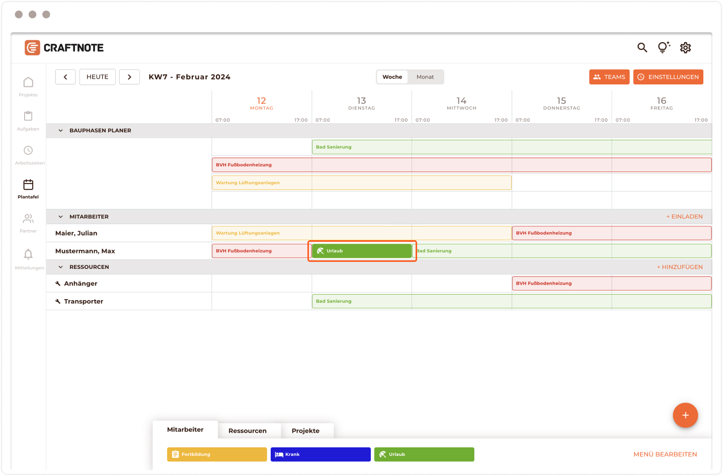Screen dimensions: 723x476
Task: Switch view to Woche
Action: click(392, 77)
